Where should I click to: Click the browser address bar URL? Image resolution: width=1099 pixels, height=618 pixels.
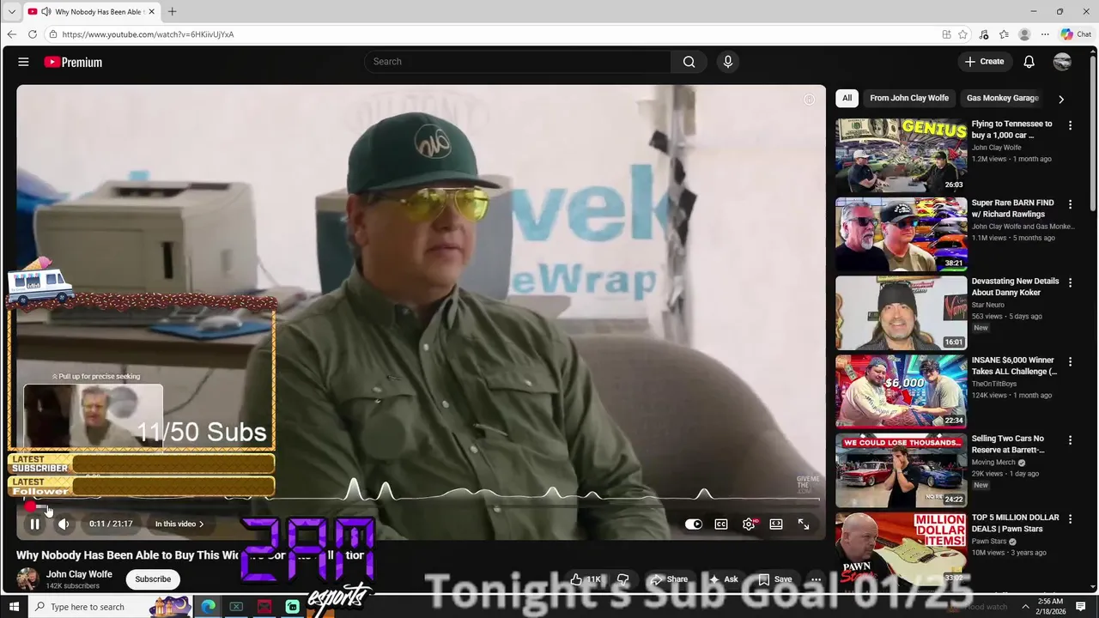coord(148,34)
